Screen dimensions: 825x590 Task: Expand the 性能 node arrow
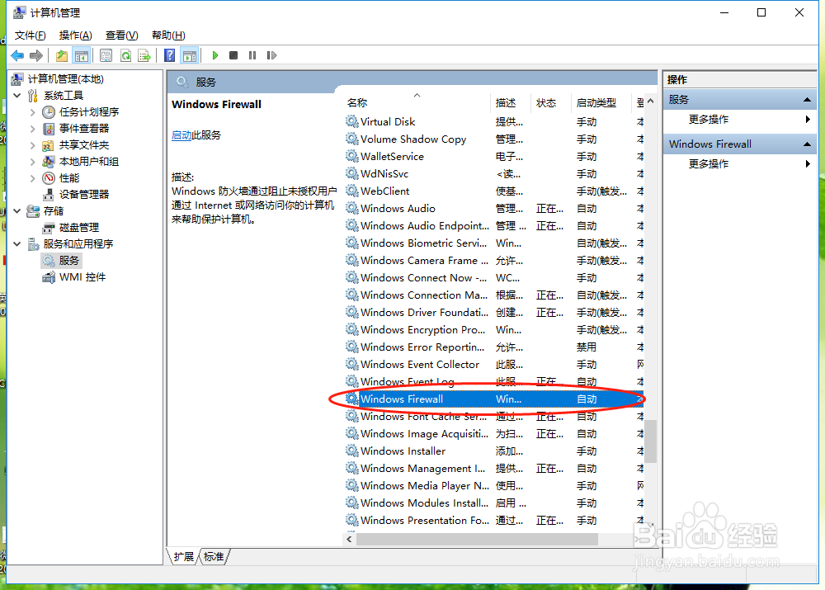33,178
